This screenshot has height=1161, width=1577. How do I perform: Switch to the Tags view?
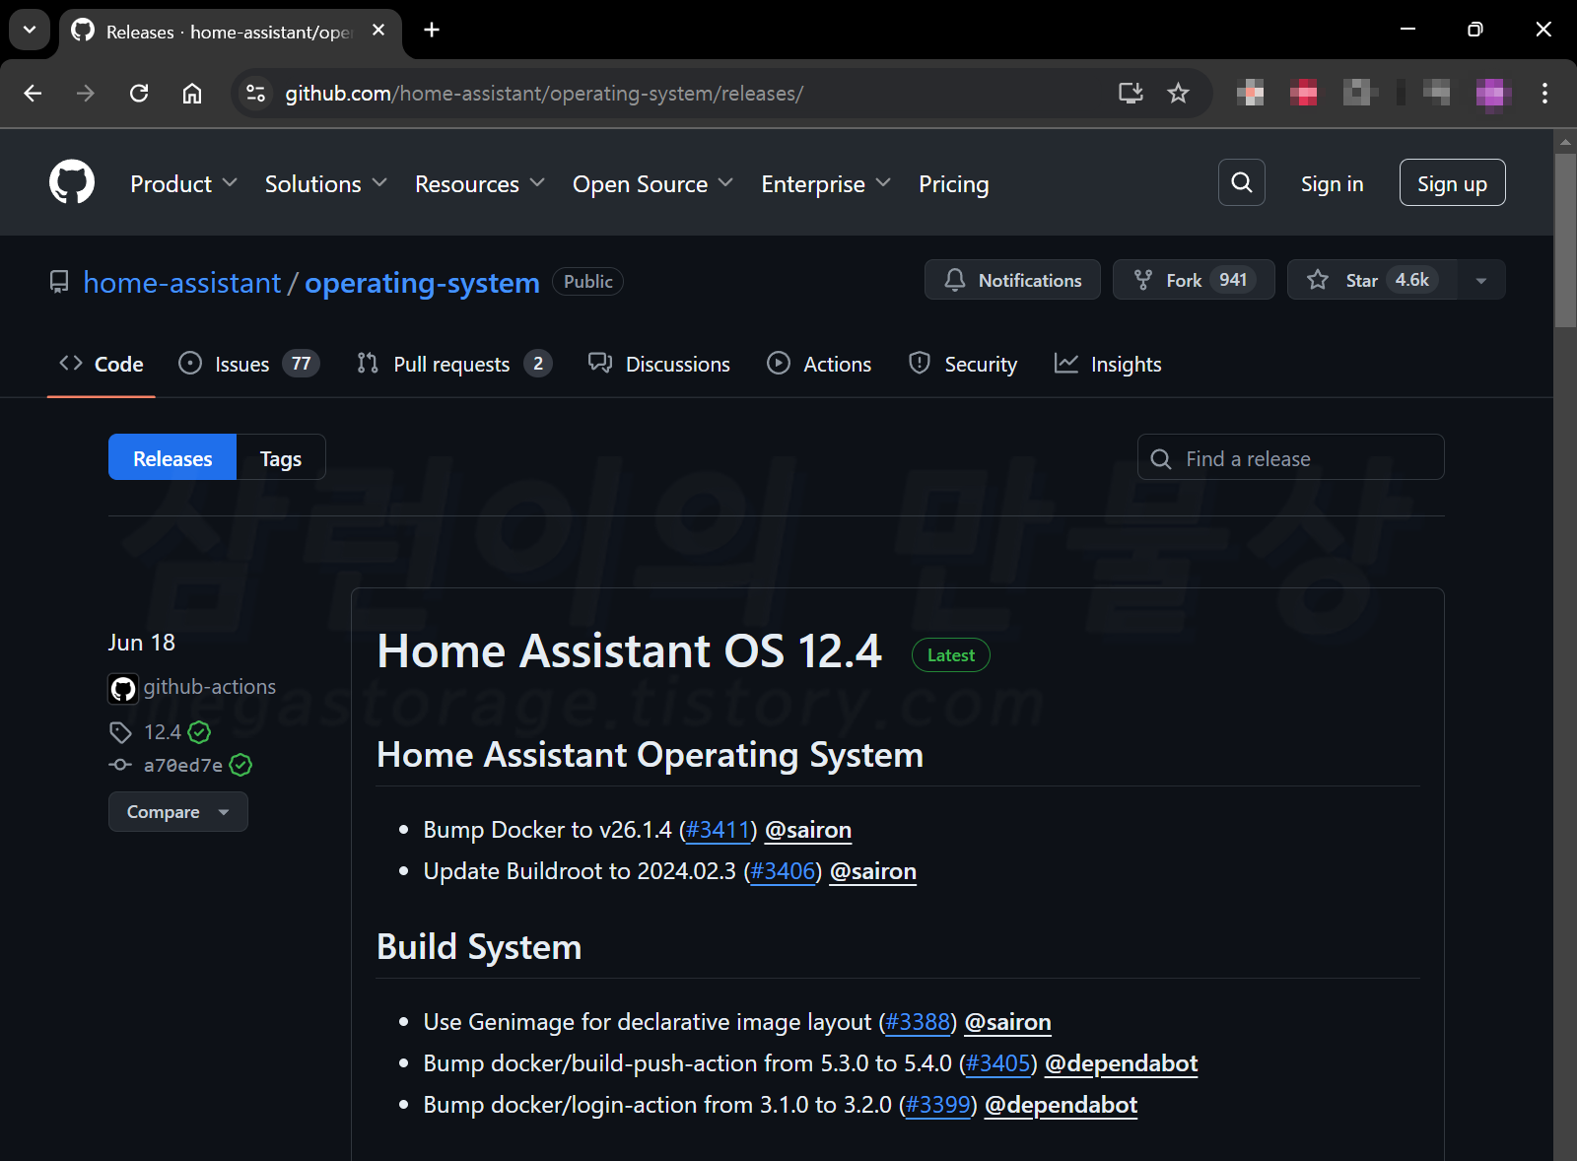click(281, 457)
